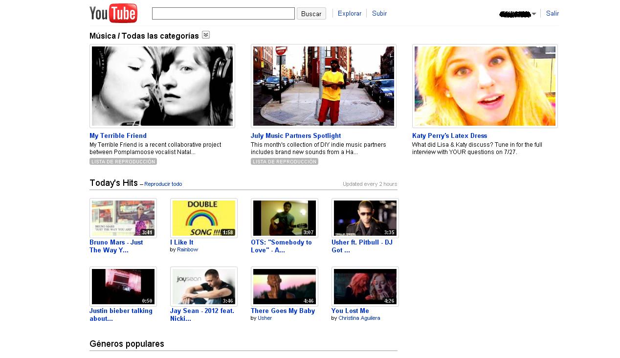Screen dimensions: 620x358
Task: Open the There Goes My Baby thumbnail
Action: 285,287
